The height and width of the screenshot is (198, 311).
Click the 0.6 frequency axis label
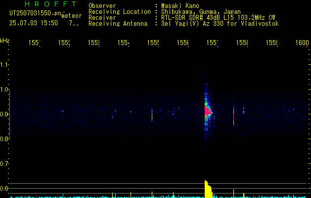pyautogui.click(x=4, y=188)
